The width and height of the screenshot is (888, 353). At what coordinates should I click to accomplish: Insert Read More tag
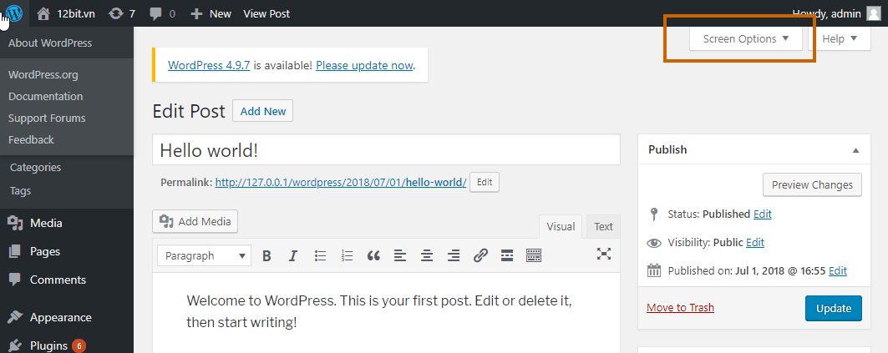(x=507, y=255)
